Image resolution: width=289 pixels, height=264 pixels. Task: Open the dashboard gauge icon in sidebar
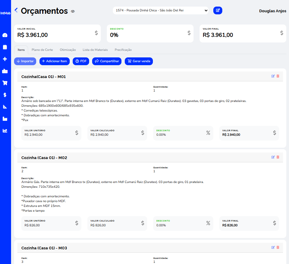click(5, 35)
